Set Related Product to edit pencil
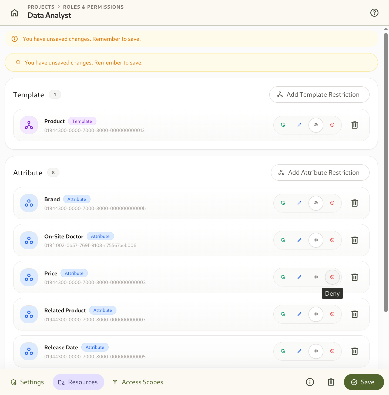The width and height of the screenshot is (389, 395). pos(299,314)
